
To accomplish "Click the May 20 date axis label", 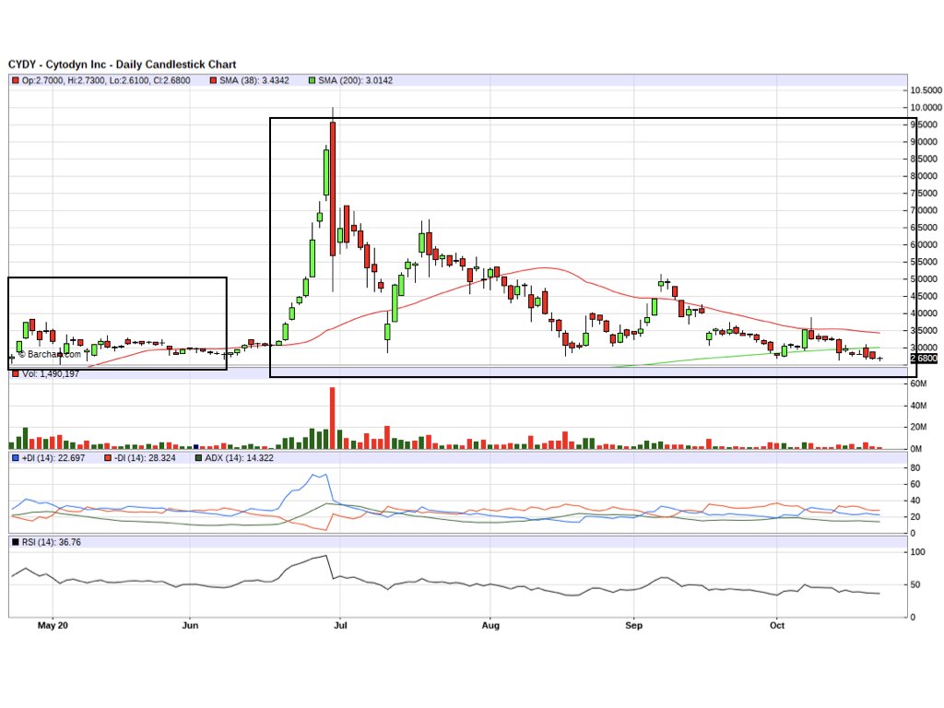I will point(53,625).
